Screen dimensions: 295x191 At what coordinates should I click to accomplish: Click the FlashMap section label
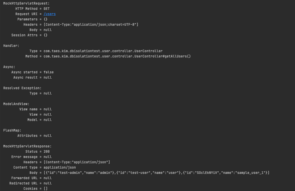pyautogui.click(x=12, y=130)
